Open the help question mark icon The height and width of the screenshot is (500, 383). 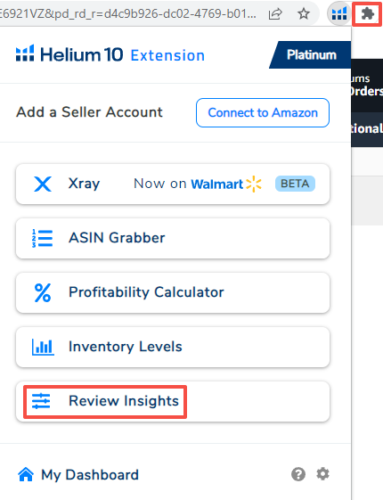[x=298, y=474]
